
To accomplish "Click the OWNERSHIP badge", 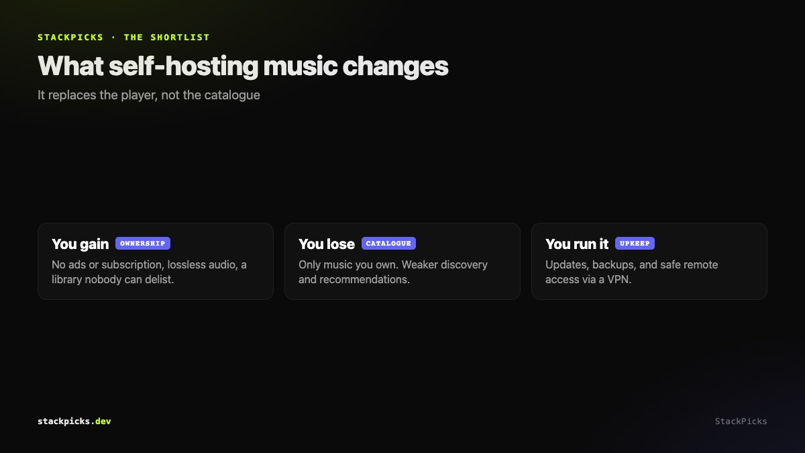I will 143,244.
